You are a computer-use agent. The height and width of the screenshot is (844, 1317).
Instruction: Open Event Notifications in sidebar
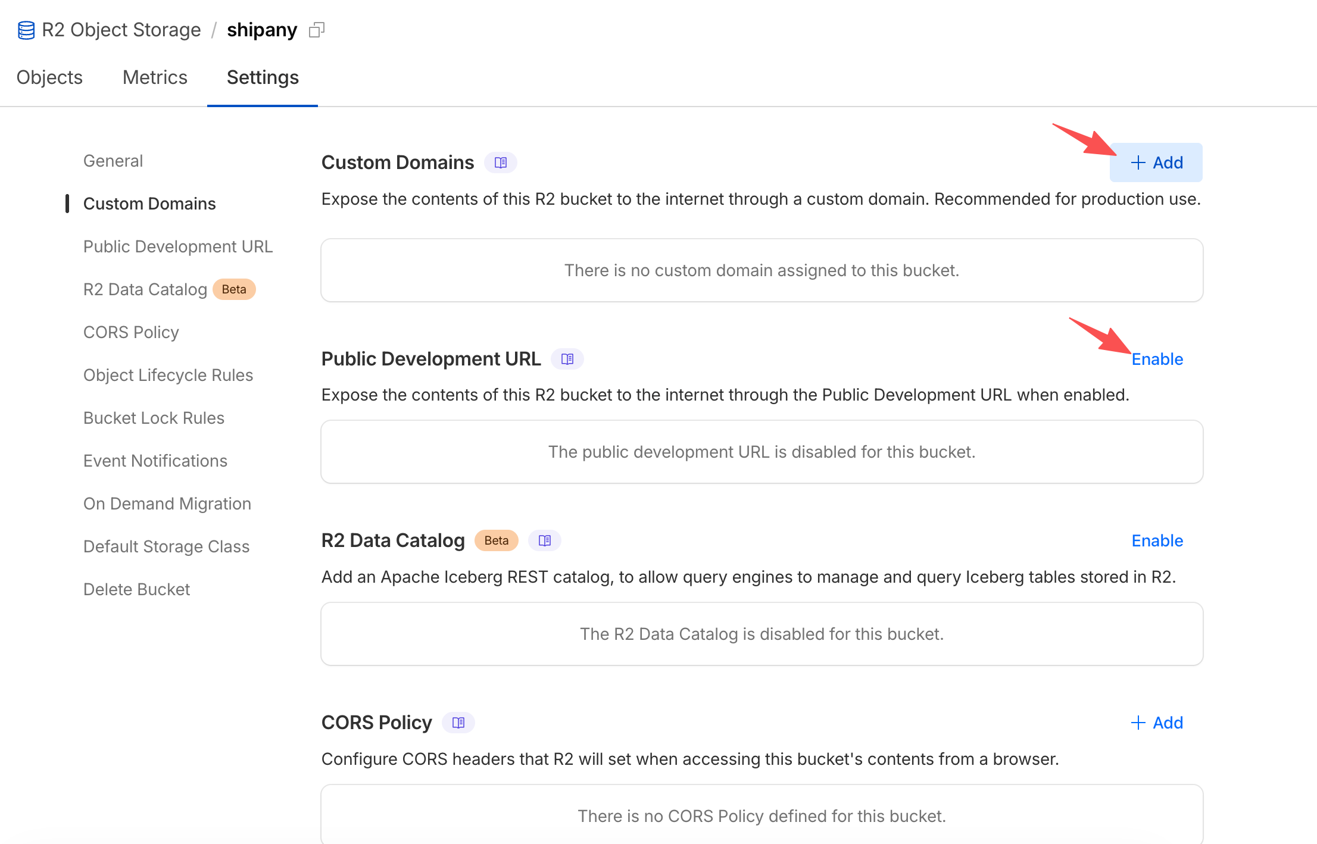pos(155,461)
